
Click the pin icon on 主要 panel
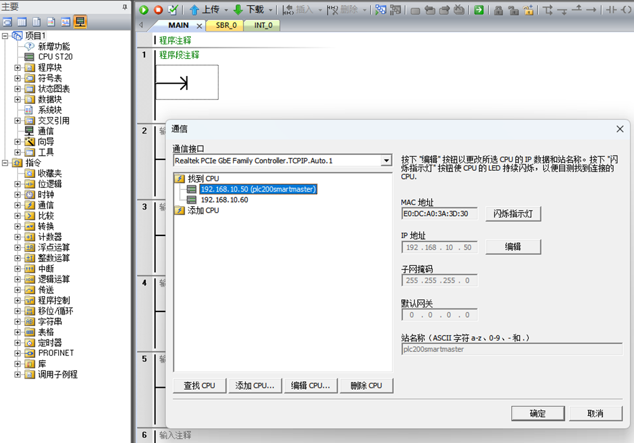[124, 6]
